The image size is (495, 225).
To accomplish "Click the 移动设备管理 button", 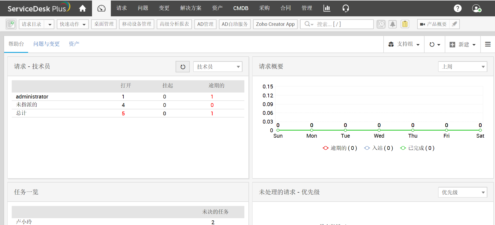I will tap(137, 24).
